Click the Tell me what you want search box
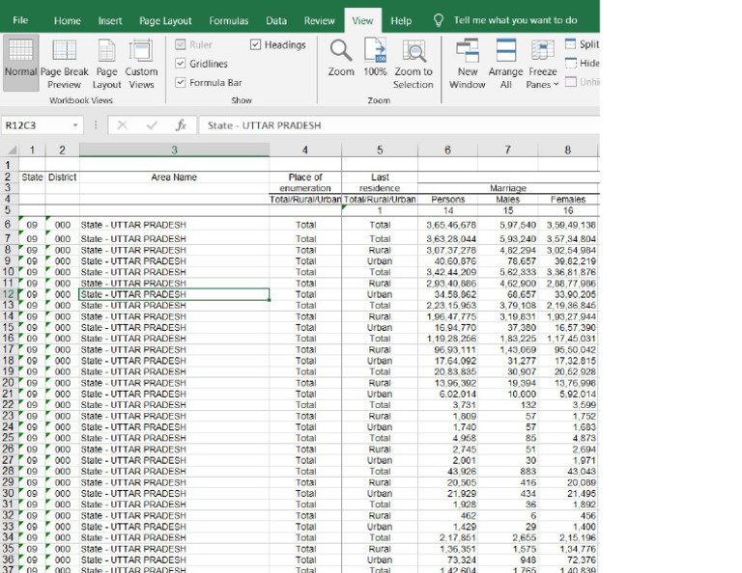The image size is (742, 573). point(515,20)
